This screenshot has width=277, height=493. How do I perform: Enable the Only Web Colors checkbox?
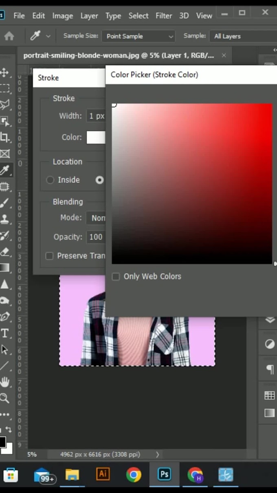tap(116, 276)
